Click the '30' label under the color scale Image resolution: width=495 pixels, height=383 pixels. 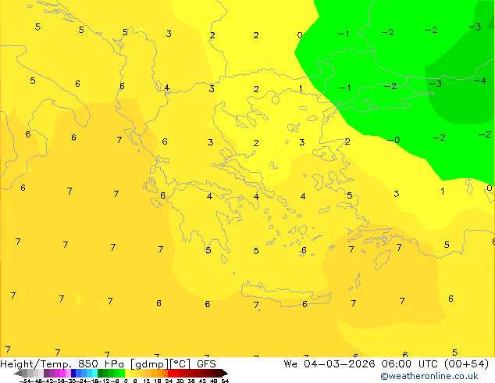(x=180, y=381)
